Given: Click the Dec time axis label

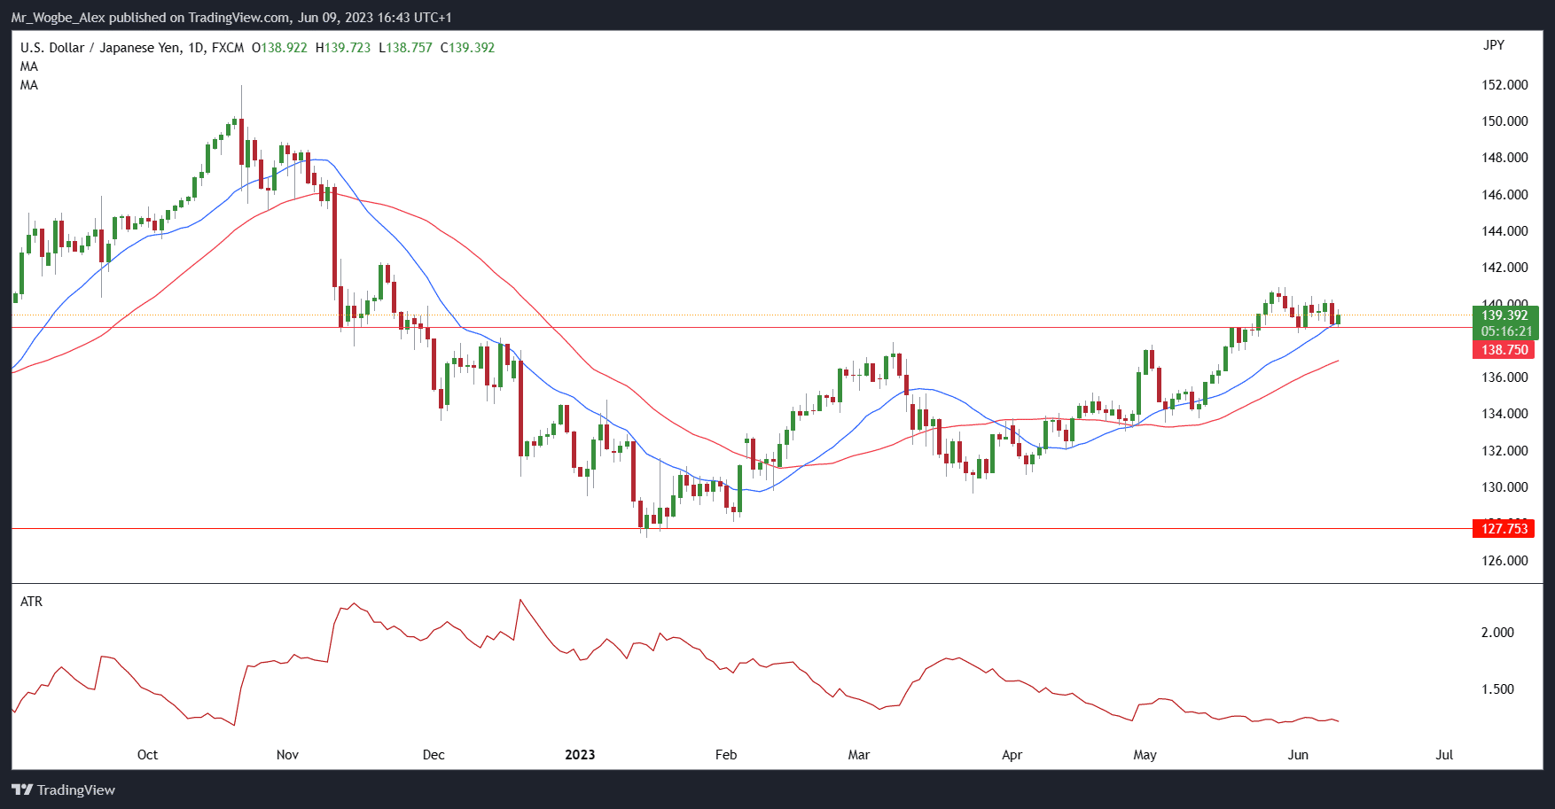Looking at the screenshot, I should pyautogui.click(x=434, y=755).
